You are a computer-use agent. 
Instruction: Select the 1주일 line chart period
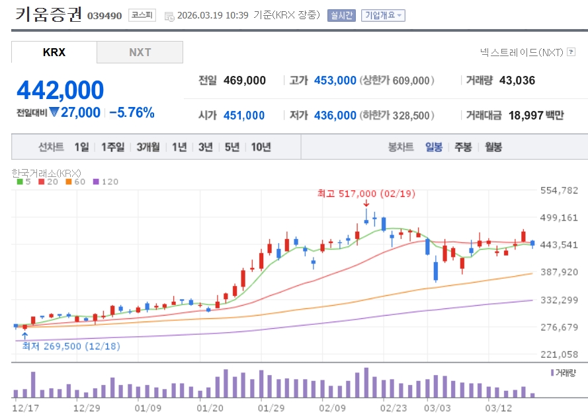(112, 147)
